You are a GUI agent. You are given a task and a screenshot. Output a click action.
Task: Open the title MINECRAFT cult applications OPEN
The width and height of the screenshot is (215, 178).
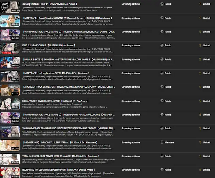tap(56, 73)
